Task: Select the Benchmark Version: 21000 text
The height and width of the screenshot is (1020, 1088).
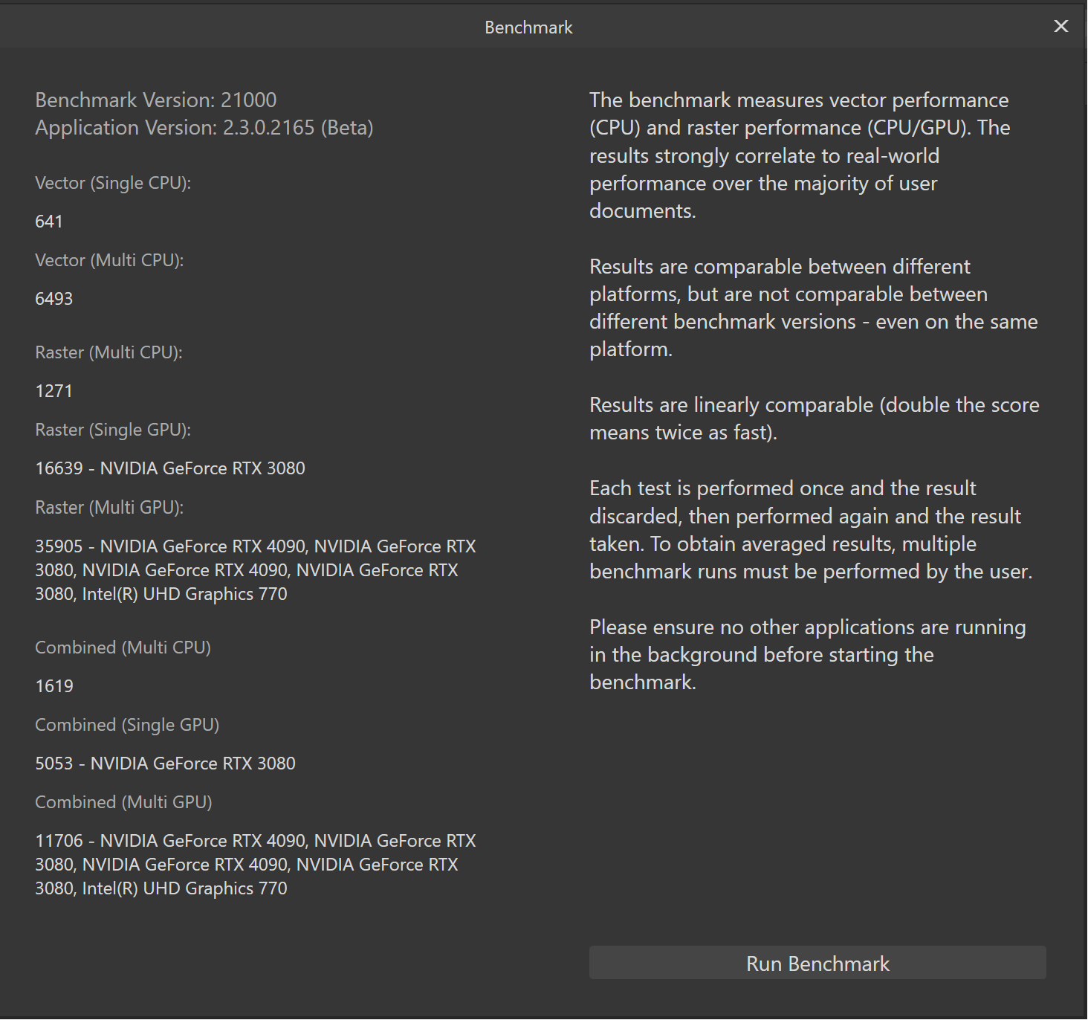Action: (156, 100)
